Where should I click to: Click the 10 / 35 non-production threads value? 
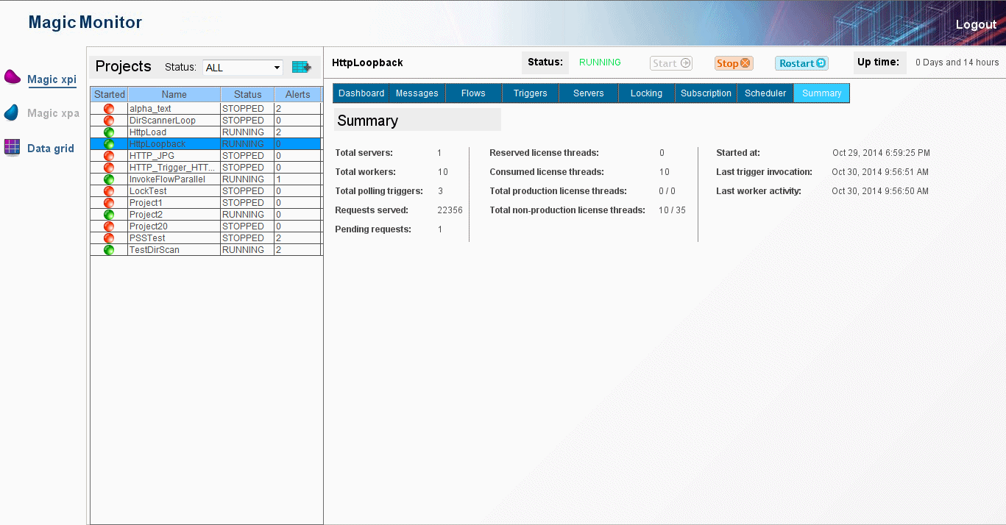tap(672, 210)
